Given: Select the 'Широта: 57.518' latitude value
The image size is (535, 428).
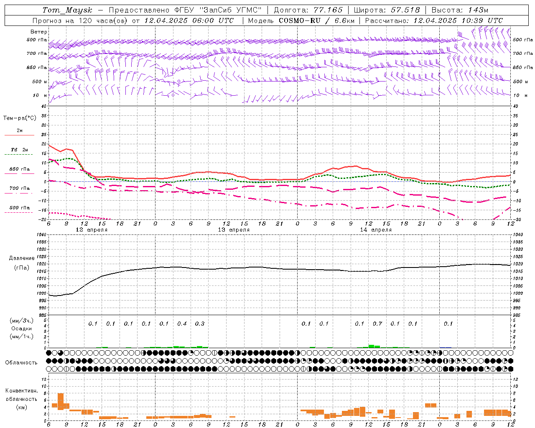Looking at the screenshot, I should coord(387,10).
